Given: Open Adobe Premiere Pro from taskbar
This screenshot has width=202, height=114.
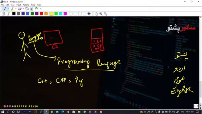Looking at the screenshot, I should click(30, 112).
